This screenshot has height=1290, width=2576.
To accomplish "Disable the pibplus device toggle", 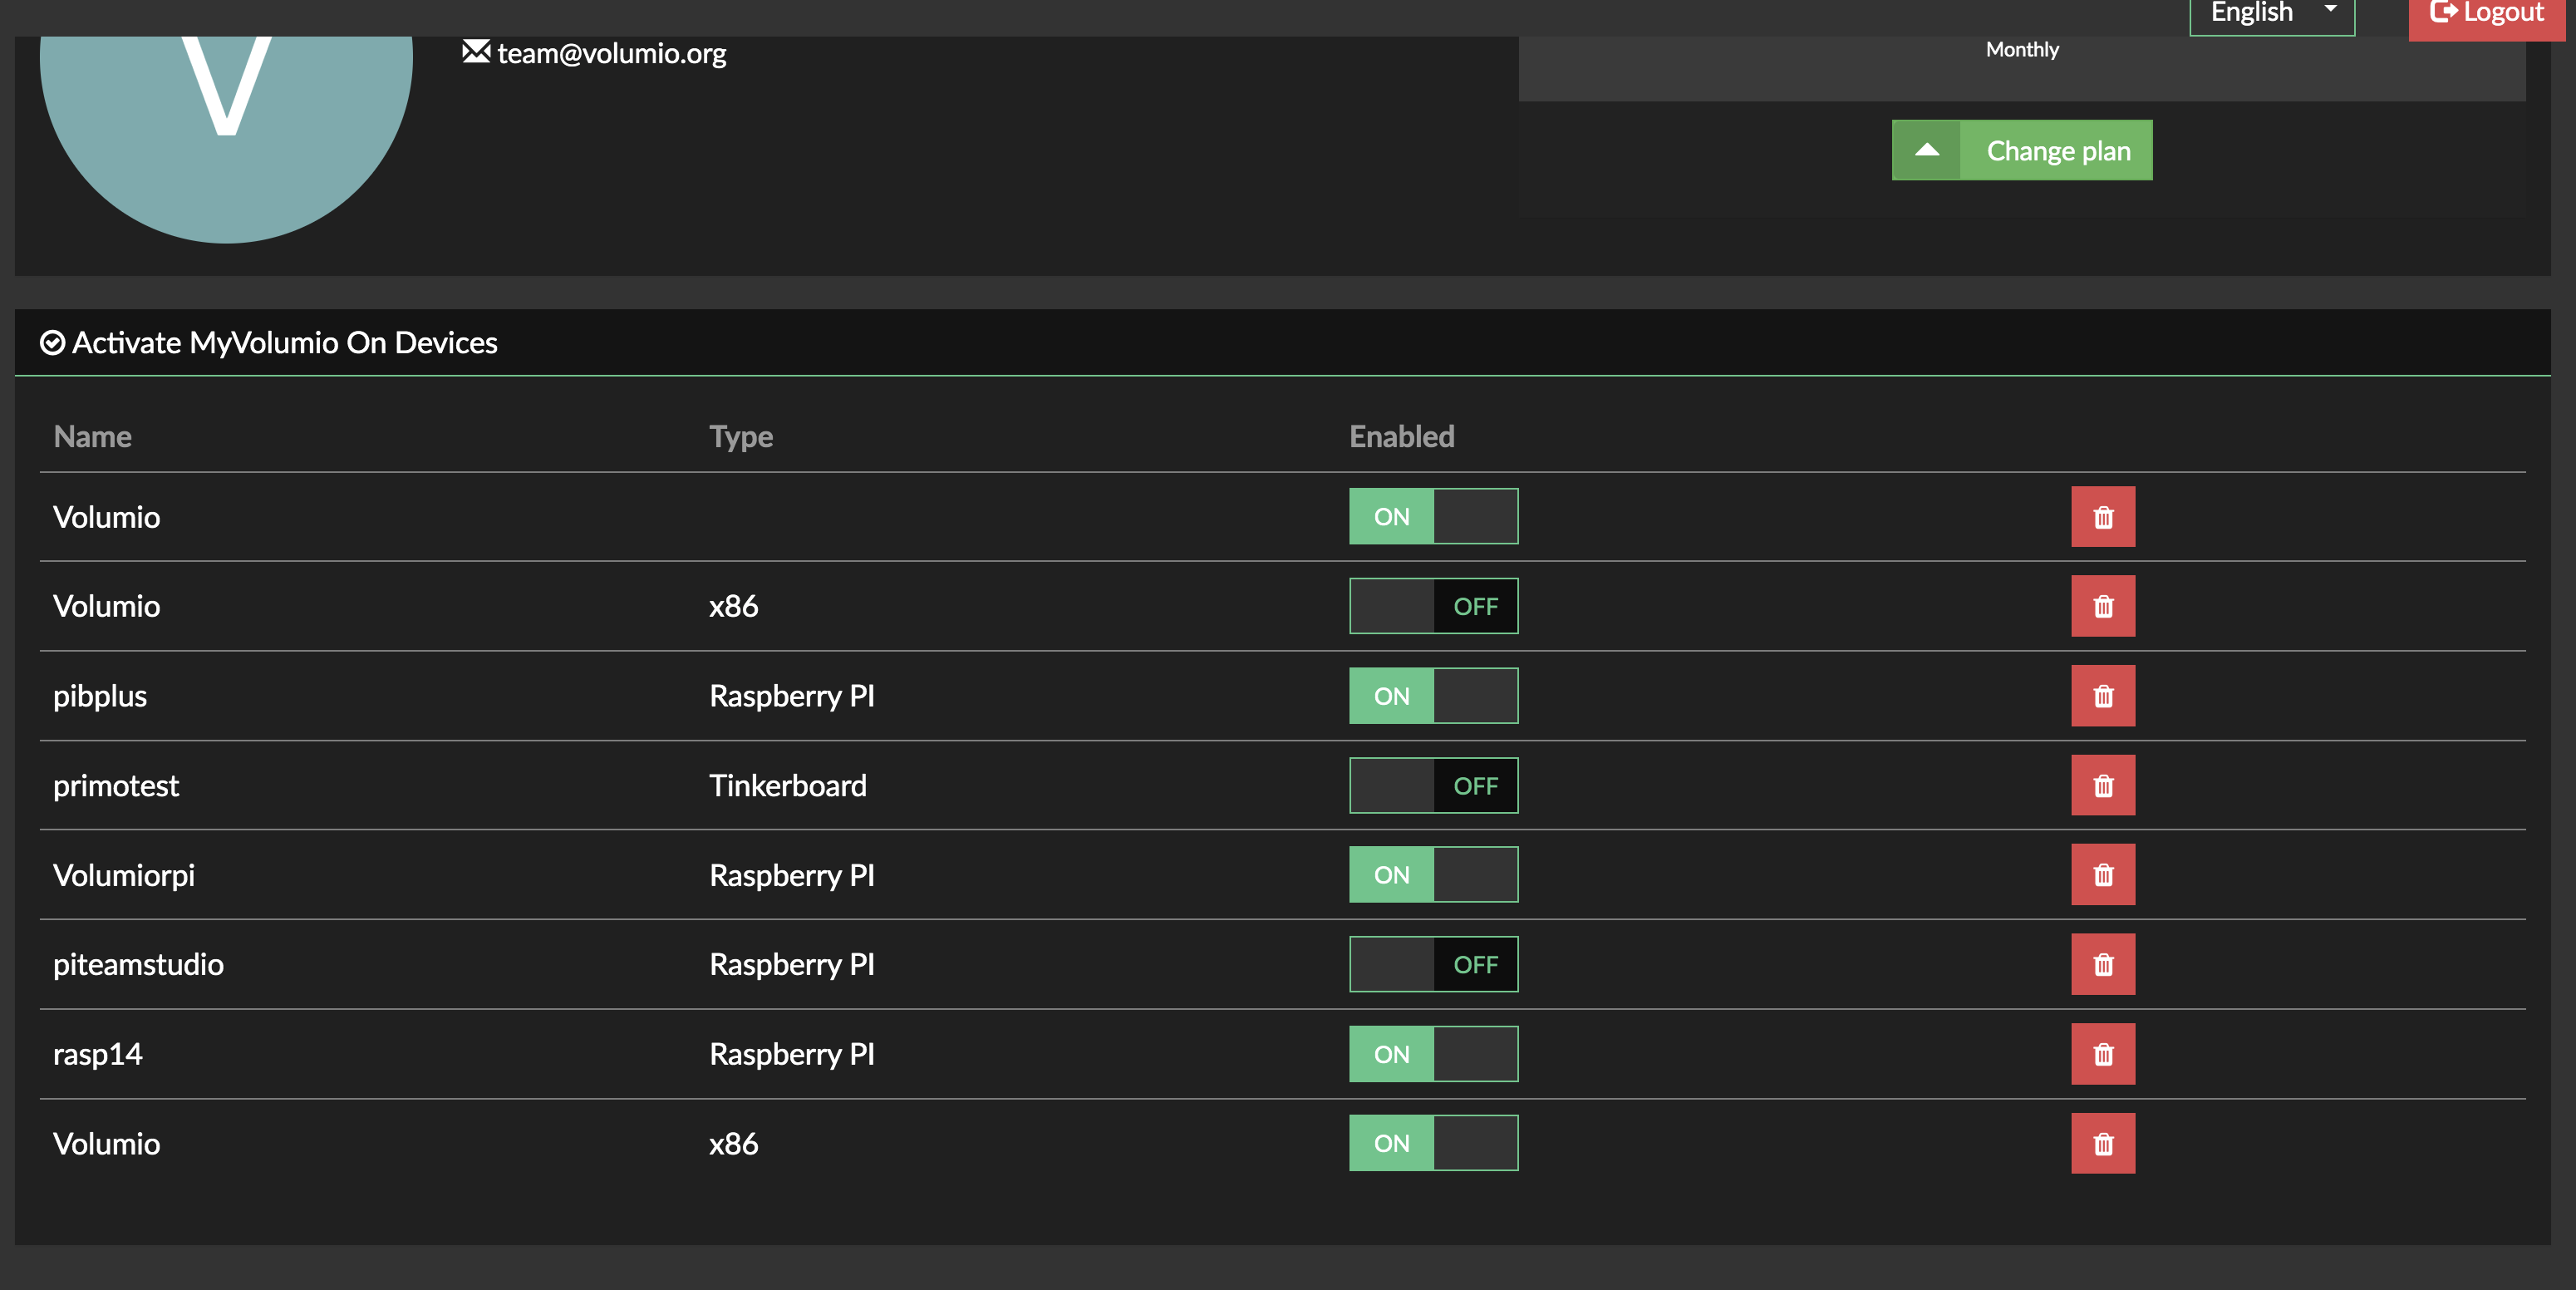I will click(x=1432, y=696).
